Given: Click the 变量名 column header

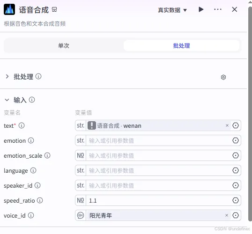Looking at the screenshot, I should 12,113.
